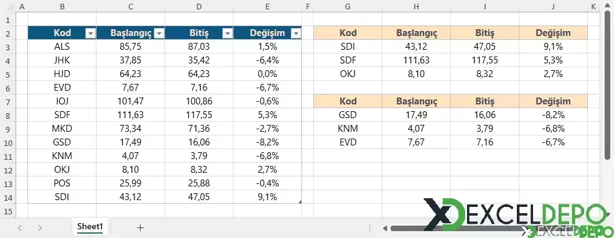
Task: Select the cell with value 73,34
Action: click(x=130, y=129)
